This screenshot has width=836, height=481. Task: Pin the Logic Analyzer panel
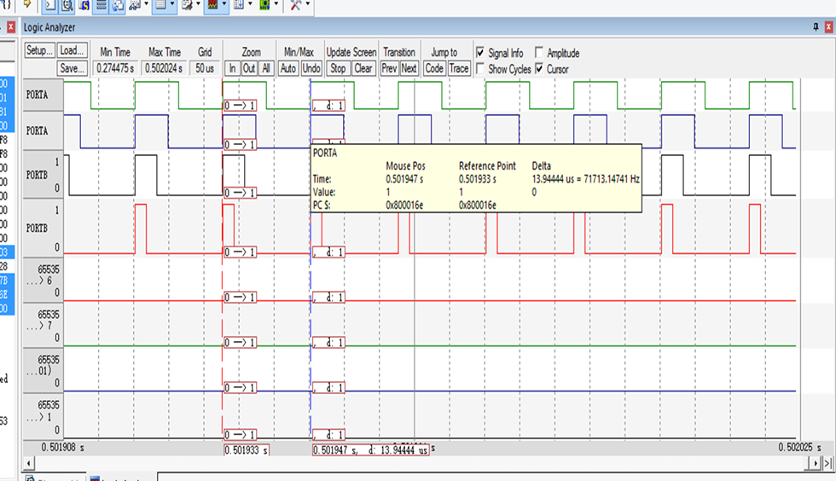pyautogui.click(x=816, y=28)
